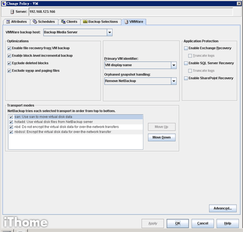Enable SQL Server Recovery checkbox
The height and width of the screenshot is (232, 243).
click(186, 63)
